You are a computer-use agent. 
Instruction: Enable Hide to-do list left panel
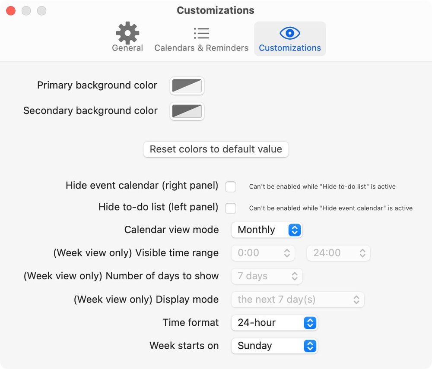click(231, 208)
